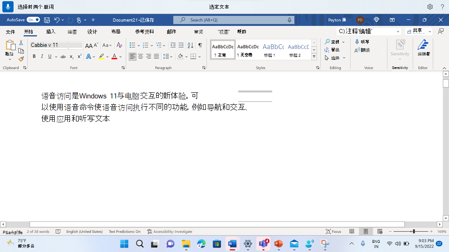Open voice access settings gear
Image resolution: width=449 pixels, height=252 pixels.
430,7
